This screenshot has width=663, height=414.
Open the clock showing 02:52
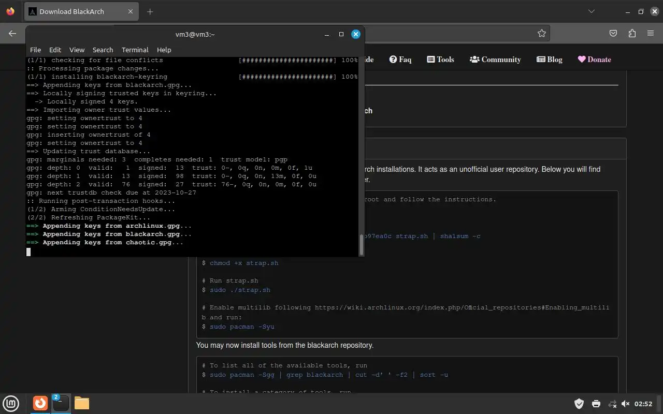[643, 404]
